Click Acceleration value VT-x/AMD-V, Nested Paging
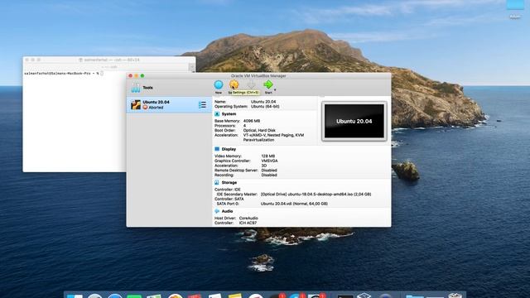530x298 pixels. tap(273, 135)
